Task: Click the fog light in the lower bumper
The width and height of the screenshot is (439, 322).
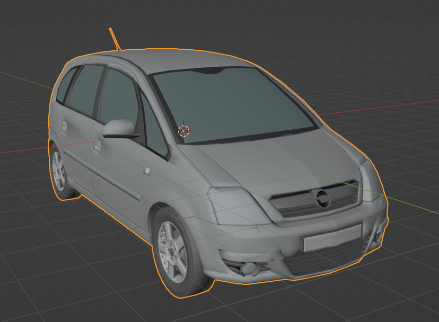Action: pyautogui.click(x=248, y=269)
